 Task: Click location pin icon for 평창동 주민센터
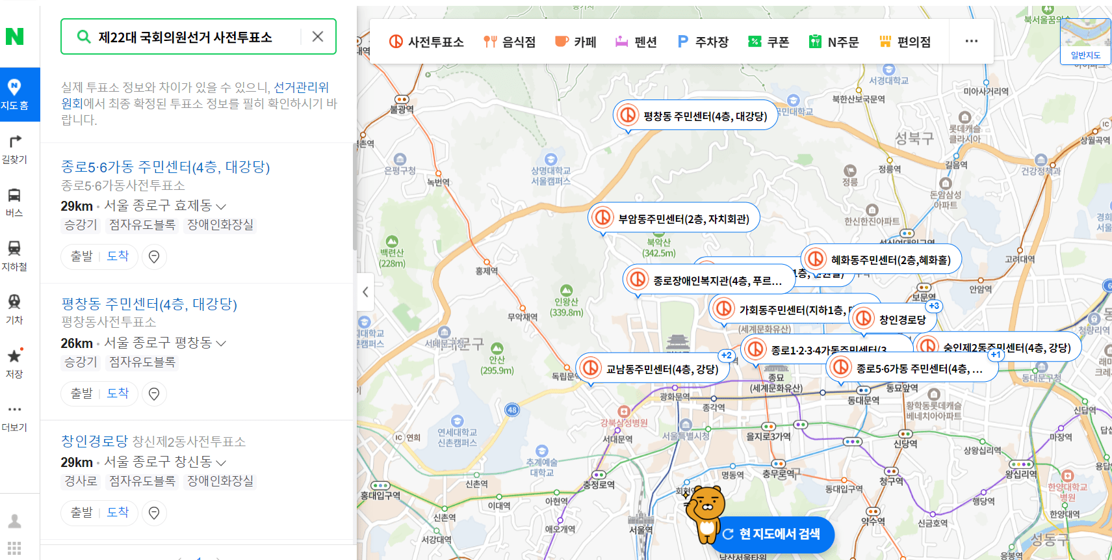coord(154,394)
